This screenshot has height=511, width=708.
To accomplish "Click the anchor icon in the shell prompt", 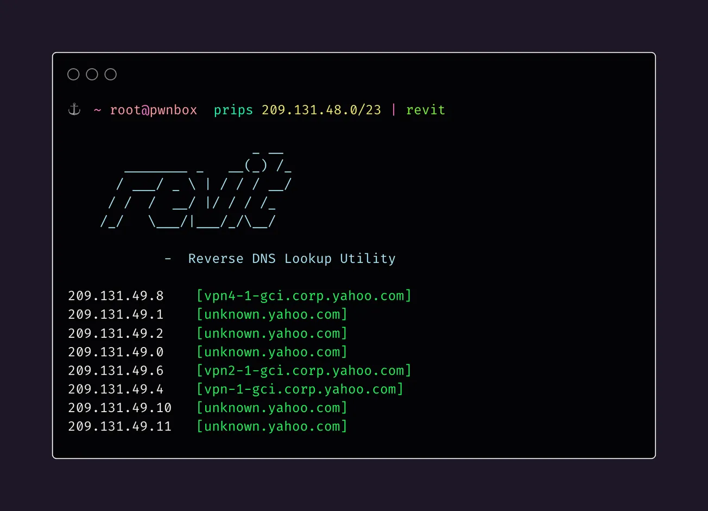I will tap(73, 109).
